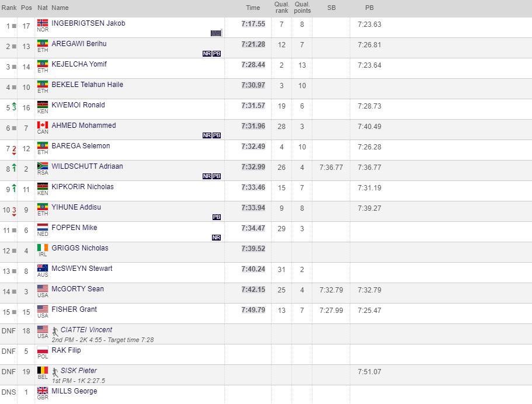Click the Poland flag next to Rak
Image resolution: width=532 pixels, height=404 pixels.
coord(43,350)
